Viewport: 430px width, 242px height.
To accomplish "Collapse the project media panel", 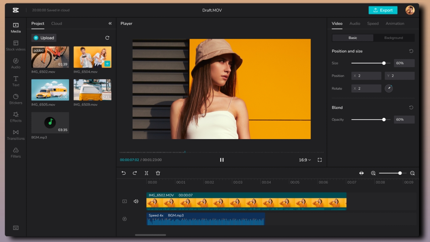I will (x=110, y=24).
